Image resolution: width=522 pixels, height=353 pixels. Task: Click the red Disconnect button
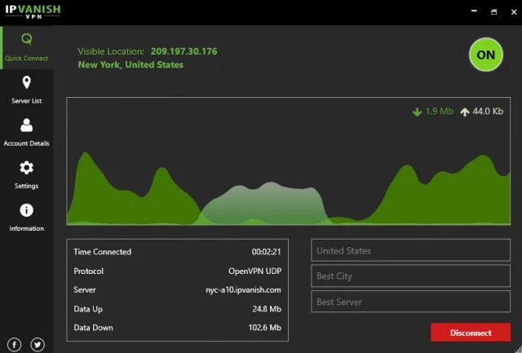click(x=471, y=333)
